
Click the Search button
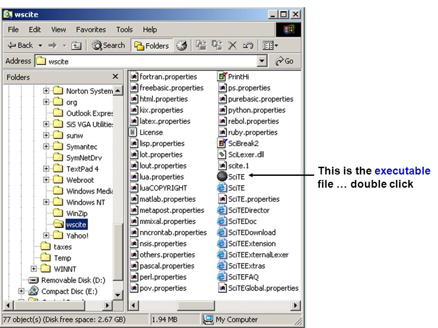click(x=109, y=45)
